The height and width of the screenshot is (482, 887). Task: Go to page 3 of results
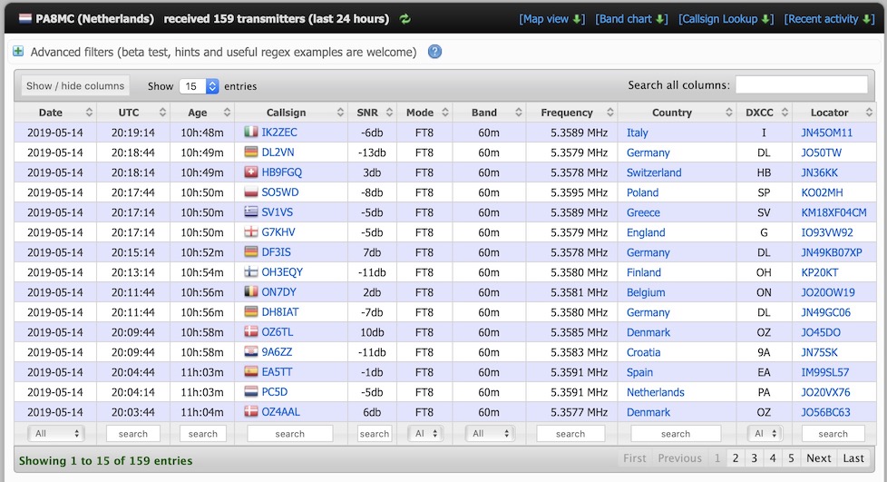(x=754, y=458)
